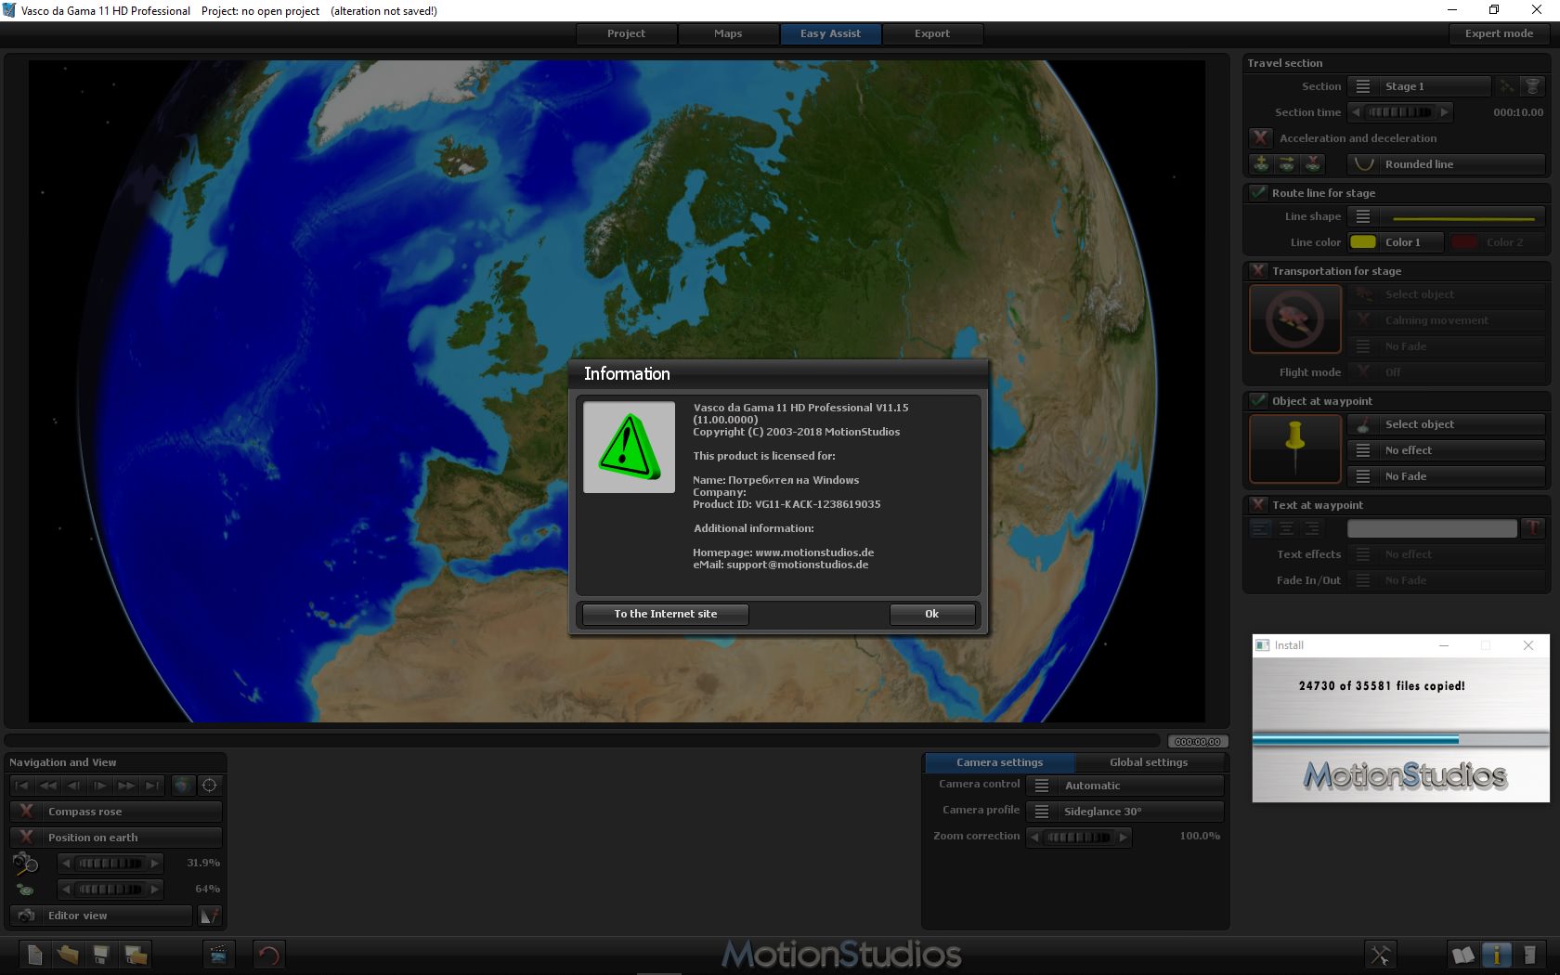Switch to the Project tab
The width and height of the screenshot is (1560, 975).
pyautogui.click(x=627, y=33)
